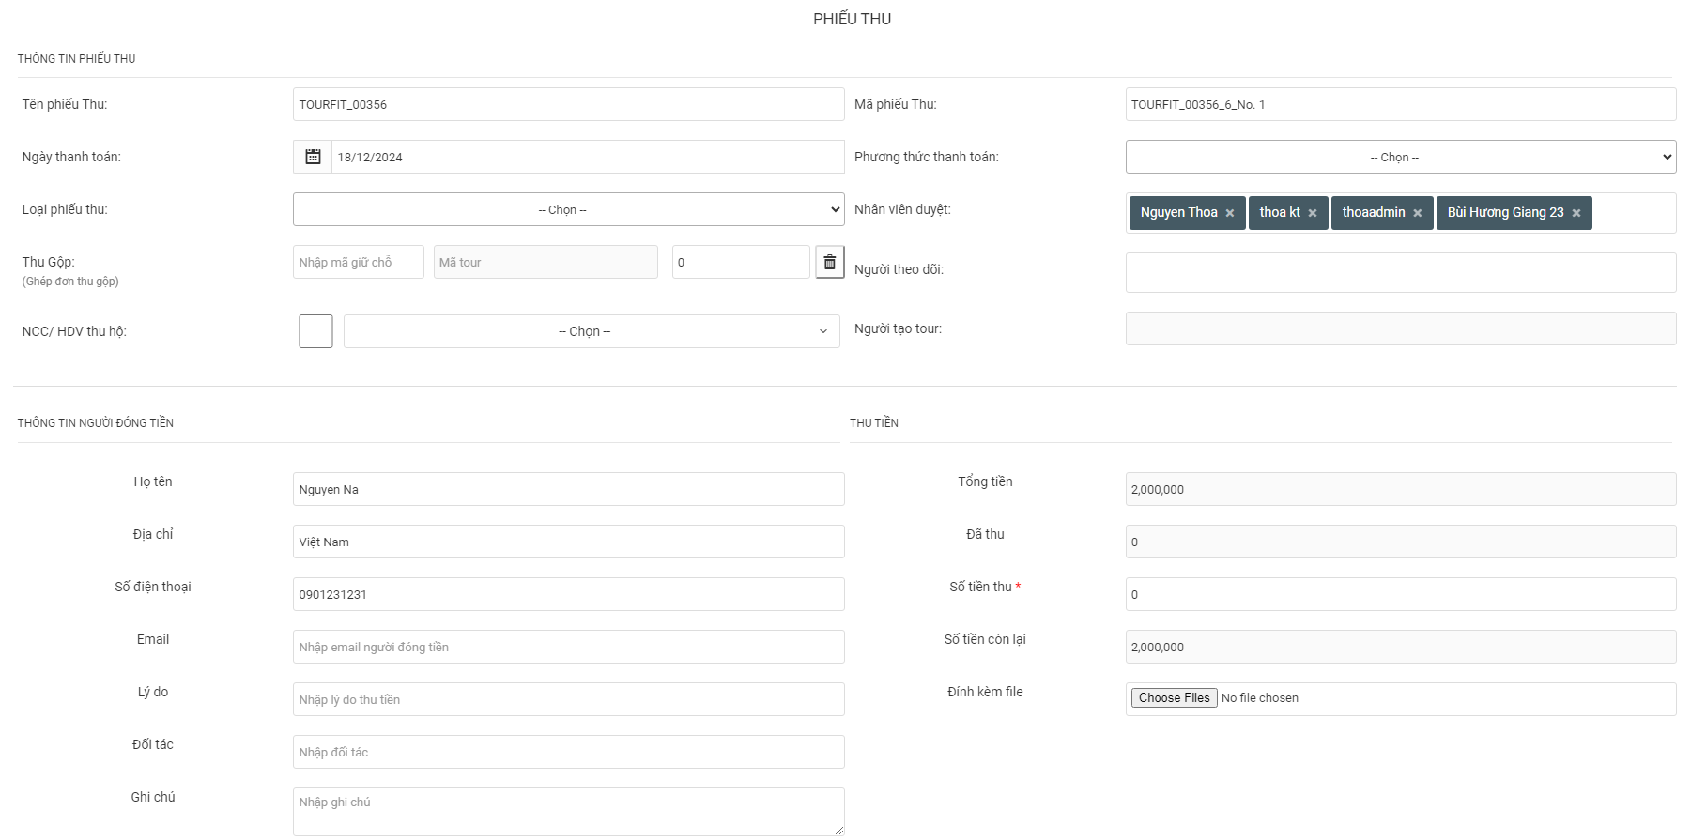This screenshot has height=840, width=1691.
Task: Click the Thu Gộp amount field
Action: point(741,262)
